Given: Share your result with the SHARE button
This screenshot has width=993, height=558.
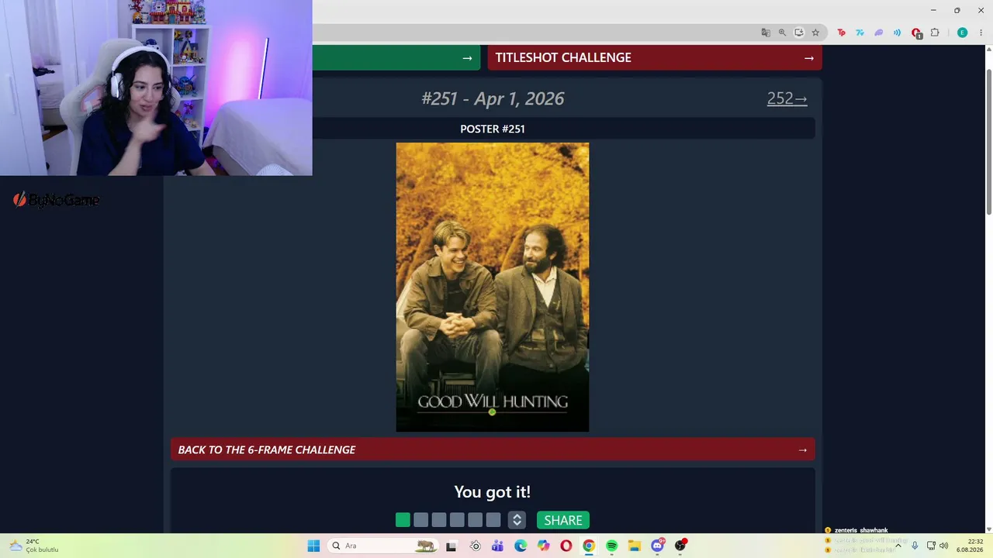Looking at the screenshot, I should click(563, 520).
